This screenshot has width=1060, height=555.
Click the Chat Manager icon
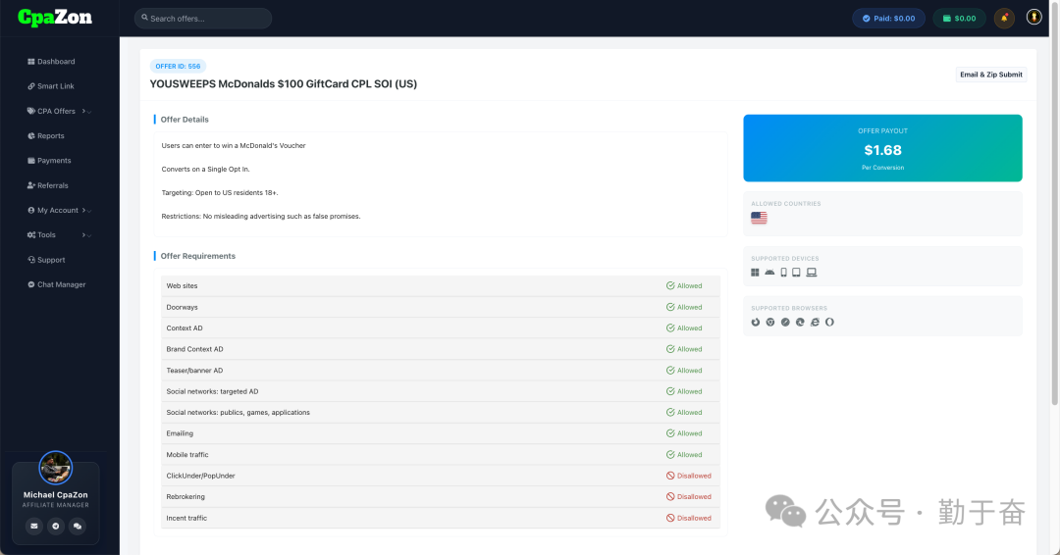pos(31,284)
